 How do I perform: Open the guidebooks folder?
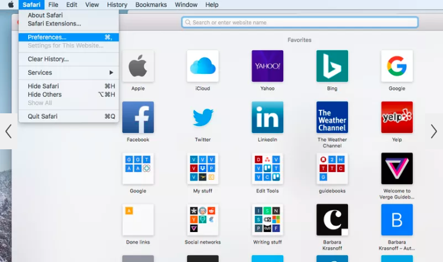click(x=332, y=168)
